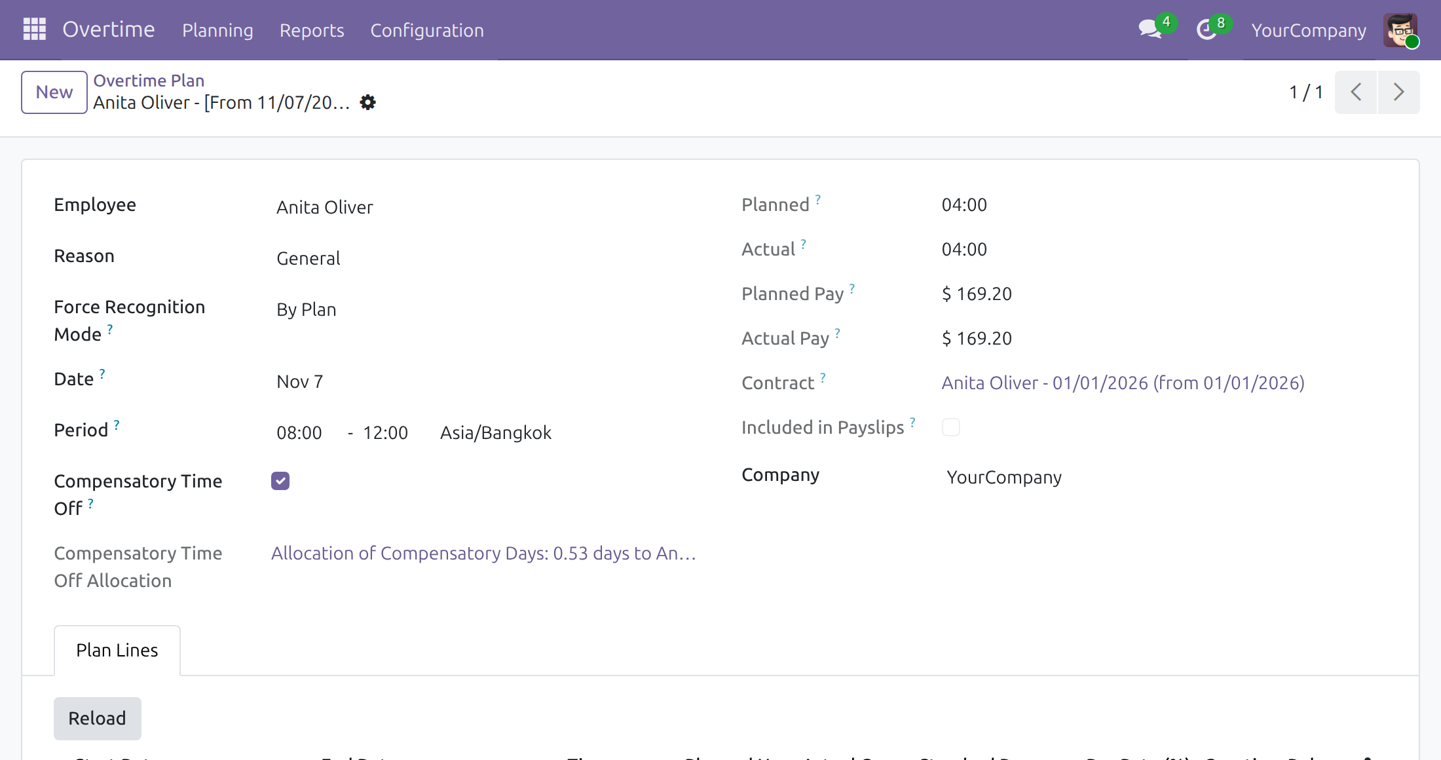This screenshot has width=1441, height=760.
Task: Toggle the Included in Payslips checkbox
Action: (951, 427)
